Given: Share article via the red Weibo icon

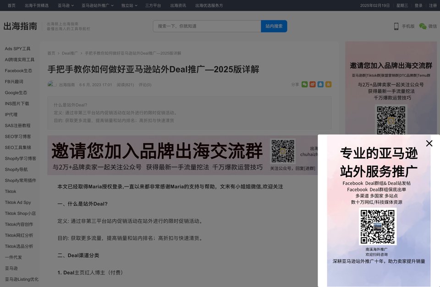Looking at the screenshot, I should (x=313, y=84).
